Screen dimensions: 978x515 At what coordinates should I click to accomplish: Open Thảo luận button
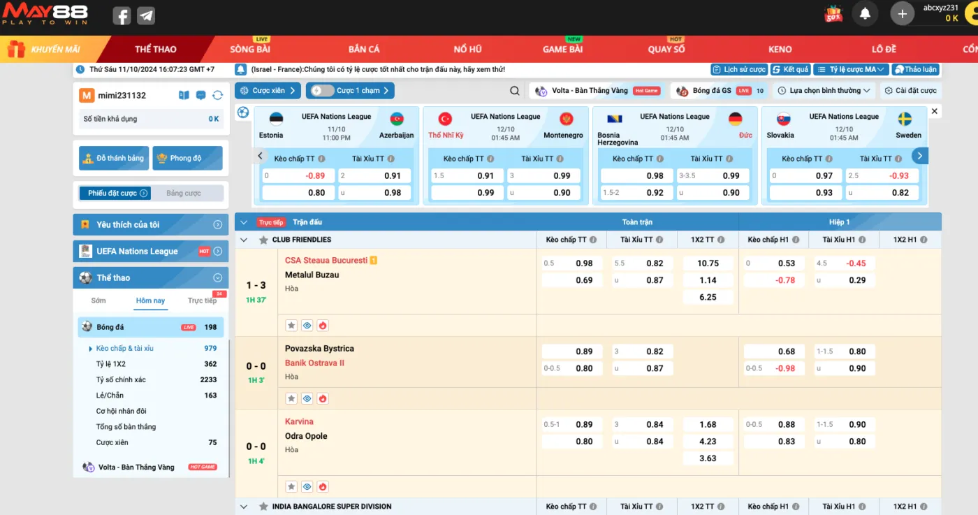click(x=915, y=69)
